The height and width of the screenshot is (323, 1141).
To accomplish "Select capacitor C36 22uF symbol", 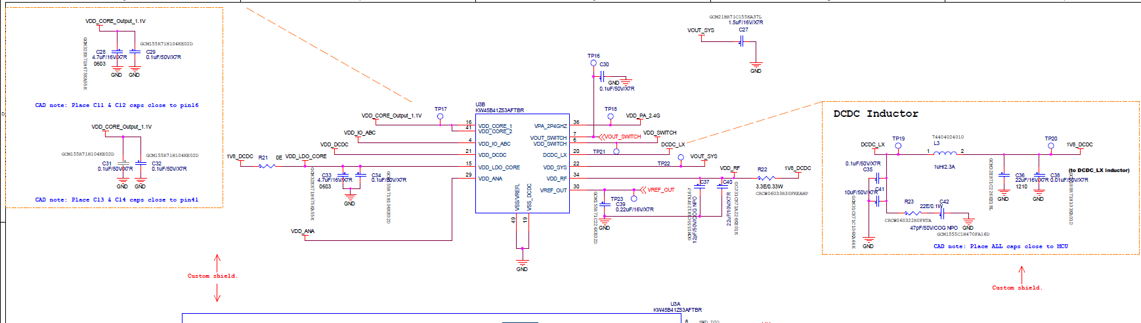I will (1003, 175).
